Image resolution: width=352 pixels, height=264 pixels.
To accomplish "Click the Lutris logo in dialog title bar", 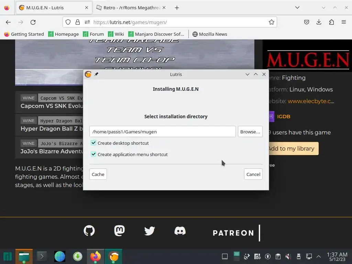I will point(88,74).
